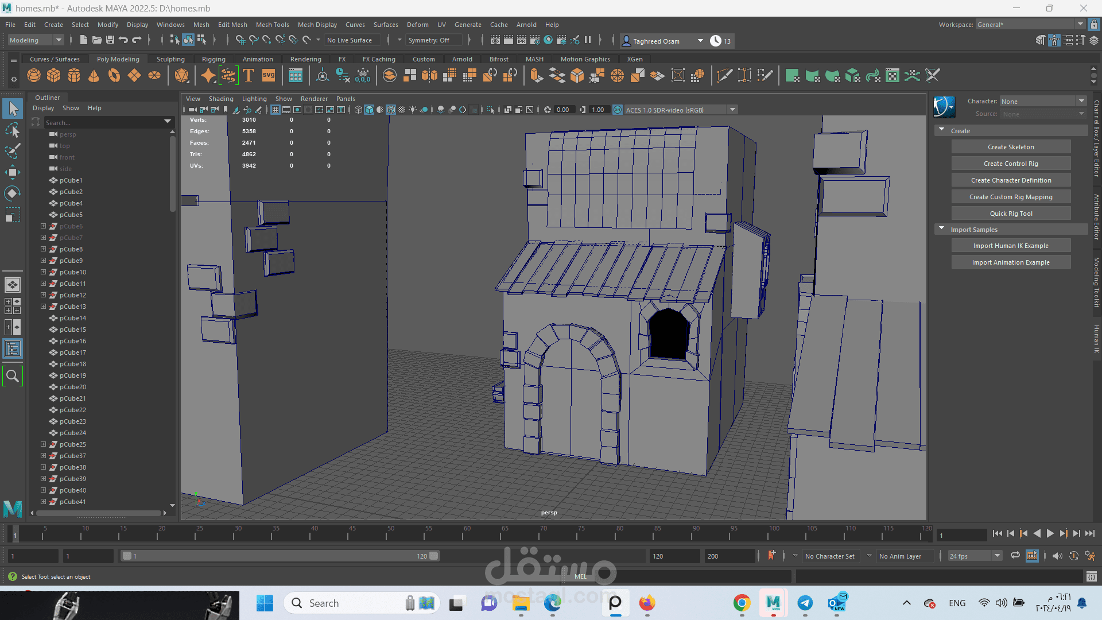The height and width of the screenshot is (620, 1102).
Task: Click play forwards on the timeline
Action: pyautogui.click(x=1050, y=534)
